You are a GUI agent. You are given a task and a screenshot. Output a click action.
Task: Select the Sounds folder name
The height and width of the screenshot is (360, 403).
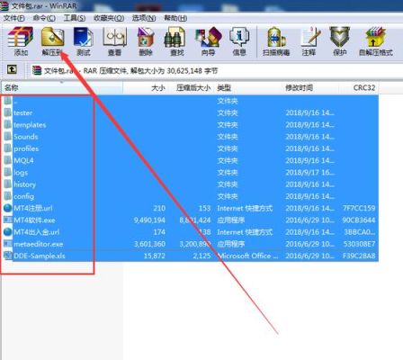(26, 137)
